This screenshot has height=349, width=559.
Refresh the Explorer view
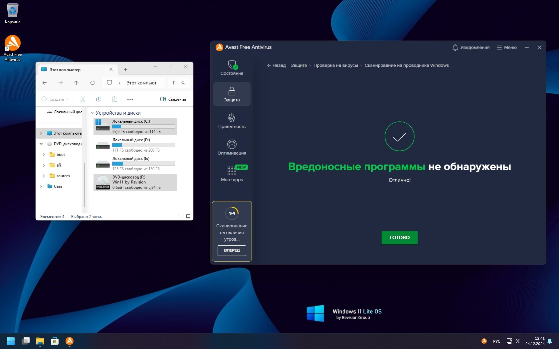tap(93, 83)
